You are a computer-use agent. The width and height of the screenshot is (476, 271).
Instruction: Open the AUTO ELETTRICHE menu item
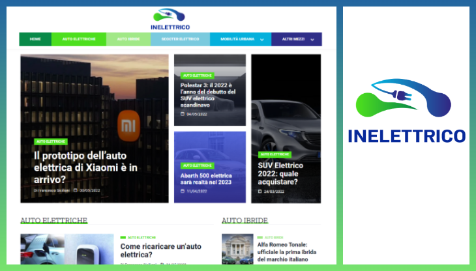coord(79,39)
